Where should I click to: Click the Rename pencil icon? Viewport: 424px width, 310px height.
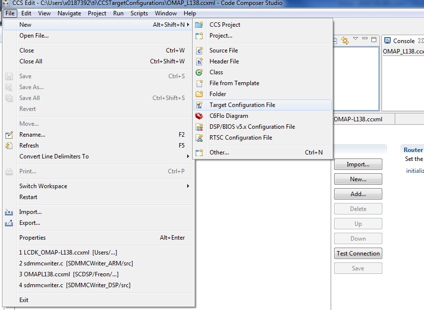tap(9, 135)
